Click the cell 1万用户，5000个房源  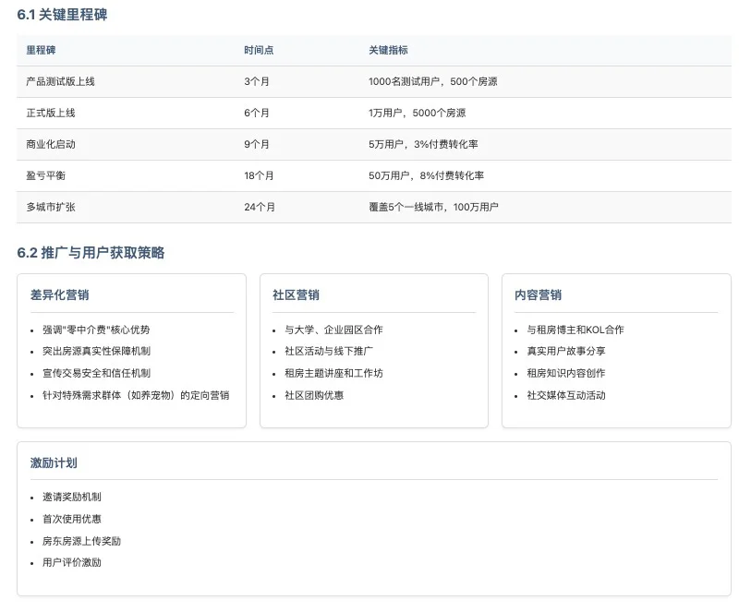pyautogui.click(x=418, y=113)
